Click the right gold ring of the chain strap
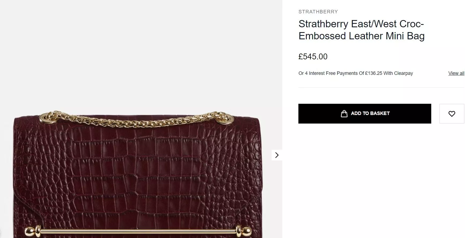Image resolution: width=465 pixels, height=238 pixels. [229, 118]
